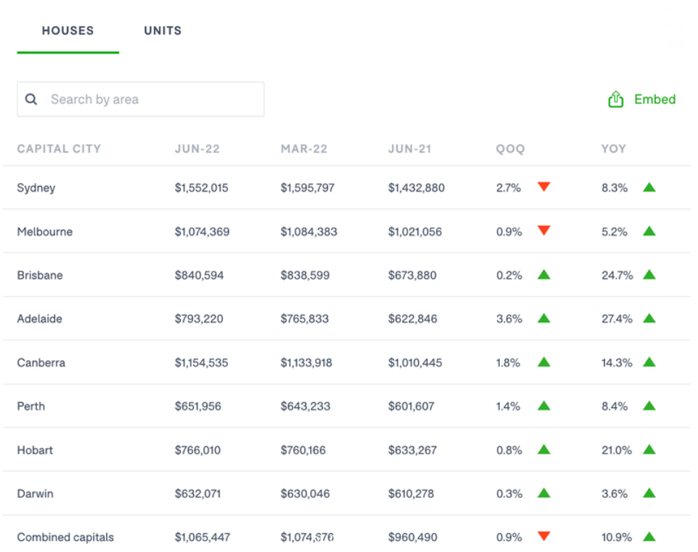This screenshot has width=698, height=552.
Task: Click Hobart's Jun-22 price $766,010
Action: [x=197, y=450]
